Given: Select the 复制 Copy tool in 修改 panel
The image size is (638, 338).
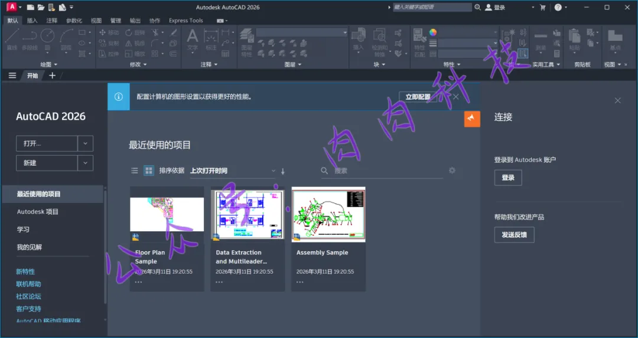Looking at the screenshot, I should pyautogui.click(x=109, y=43).
